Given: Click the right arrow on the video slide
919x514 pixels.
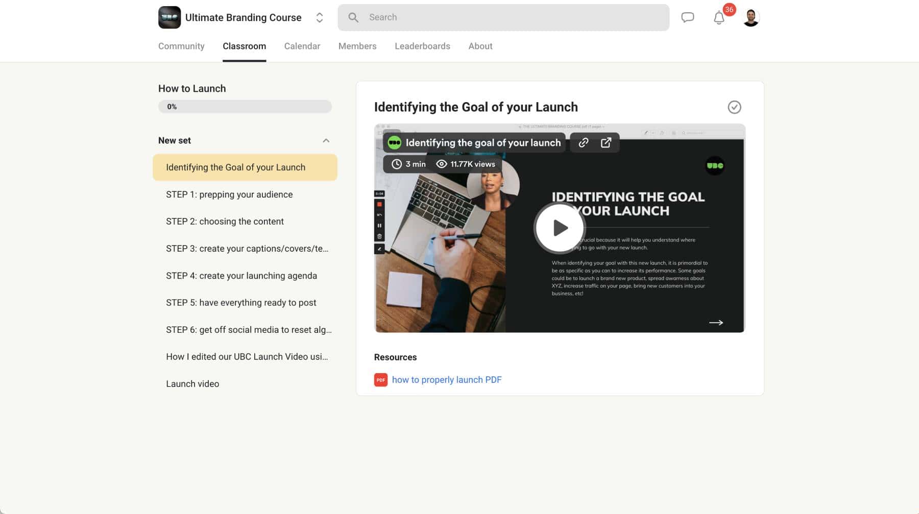Looking at the screenshot, I should coord(716,322).
